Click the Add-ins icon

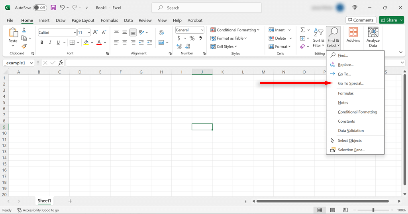(353, 35)
